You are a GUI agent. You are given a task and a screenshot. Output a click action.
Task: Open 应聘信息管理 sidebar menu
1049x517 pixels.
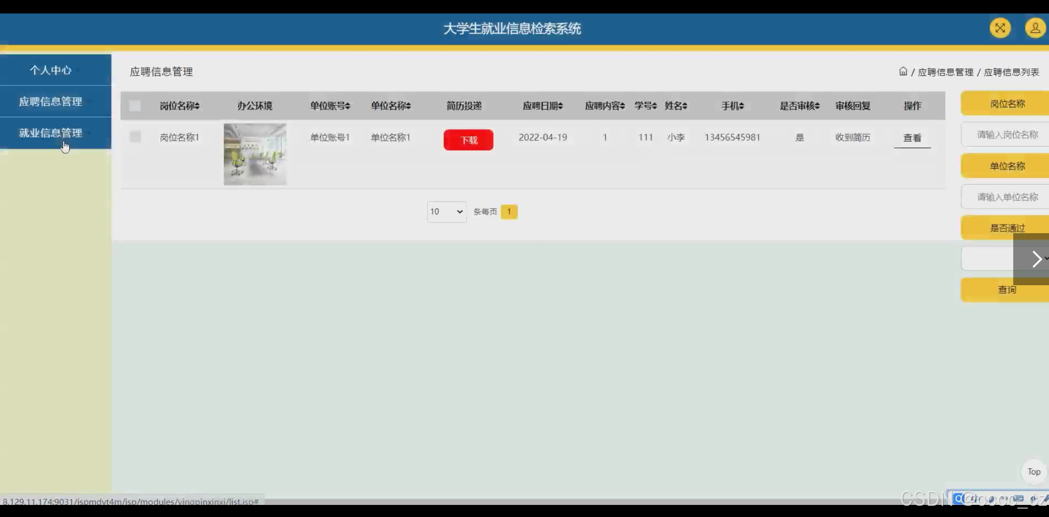(51, 102)
